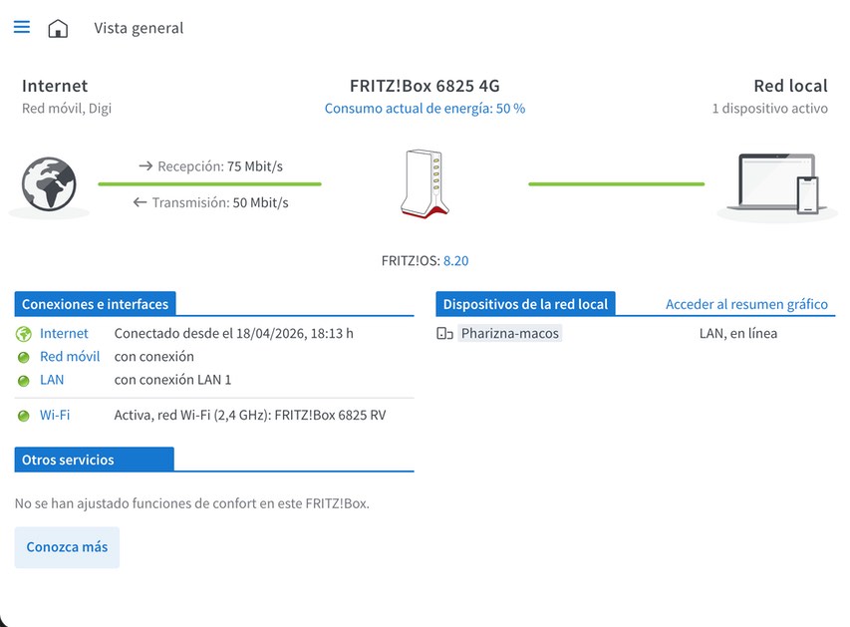Screen dimensions: 850x627
Task: Click the laptop and phone devices icon
Action: (777, 183)
